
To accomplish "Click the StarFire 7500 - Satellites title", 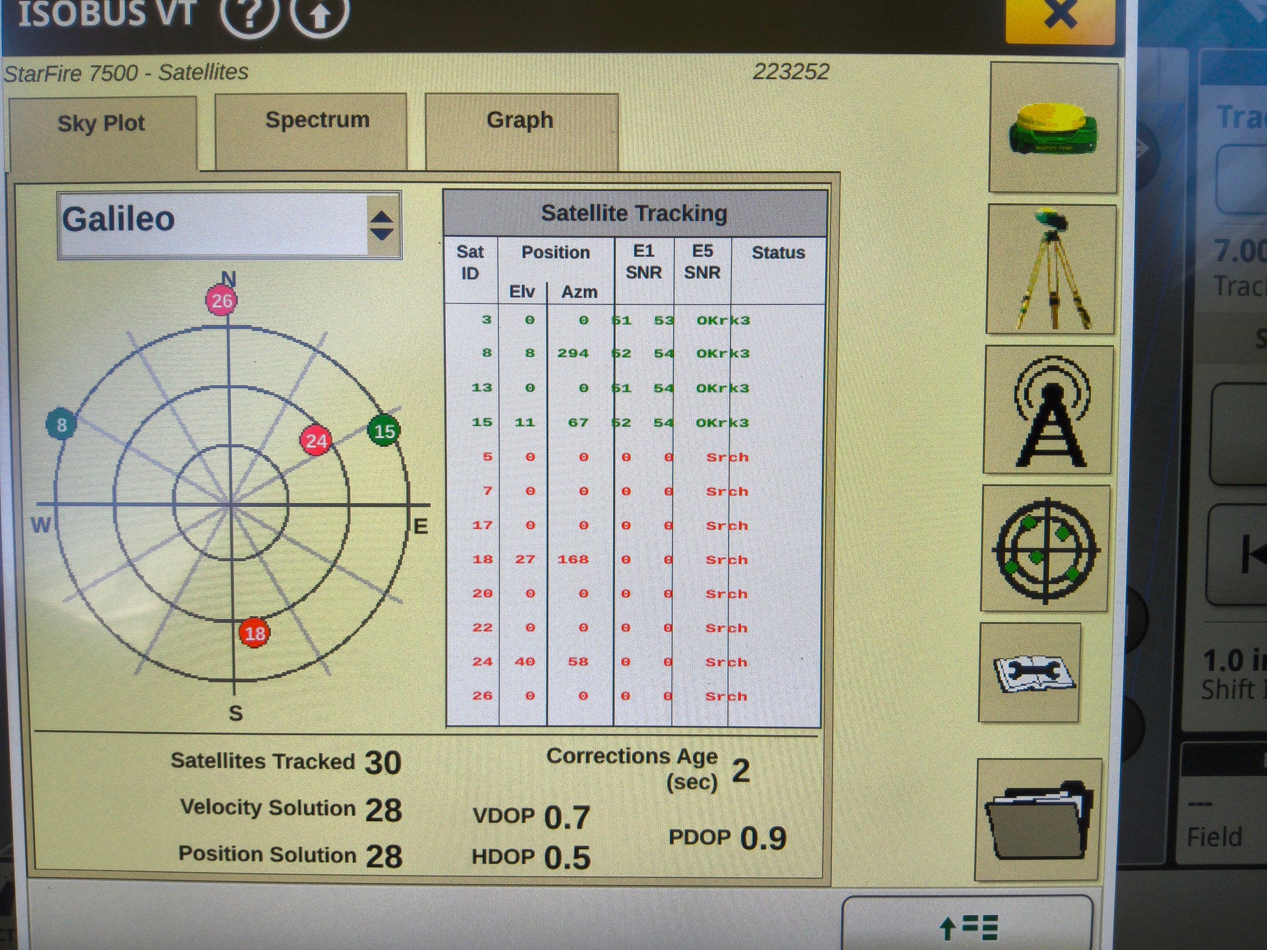I will (126, 72).
